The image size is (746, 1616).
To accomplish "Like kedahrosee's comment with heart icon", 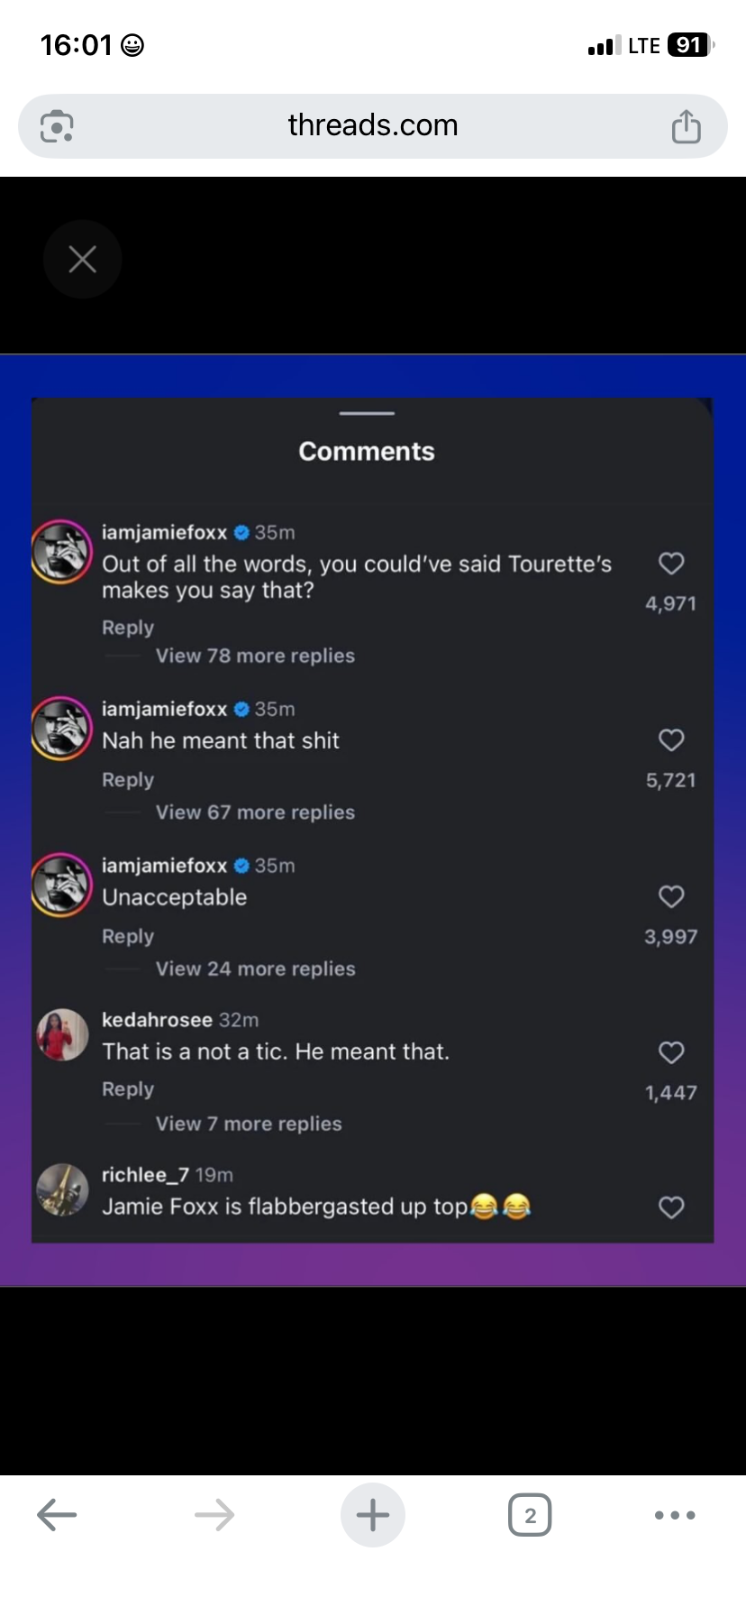I will [671, 1052].
